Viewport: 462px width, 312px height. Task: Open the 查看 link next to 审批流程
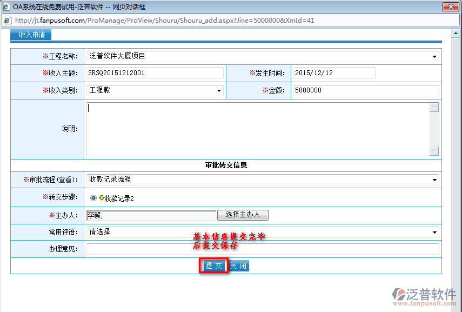pyautogui.click(x=67, y=180)
